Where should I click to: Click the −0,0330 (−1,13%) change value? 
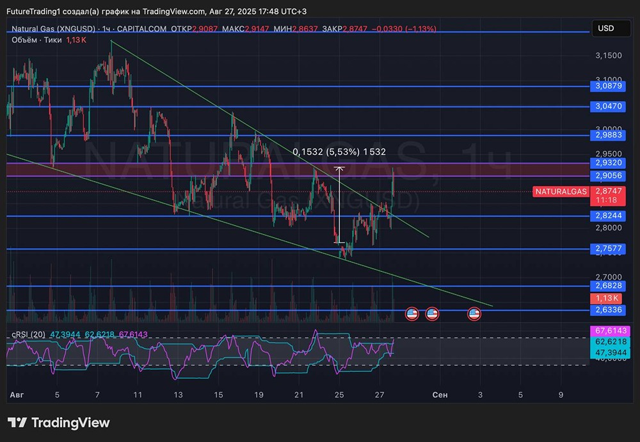(x=404, y=29)
